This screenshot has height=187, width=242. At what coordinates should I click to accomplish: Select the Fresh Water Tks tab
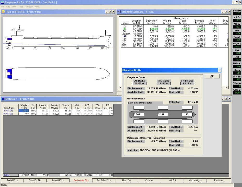pyautogui.click(x=81, y=180)
